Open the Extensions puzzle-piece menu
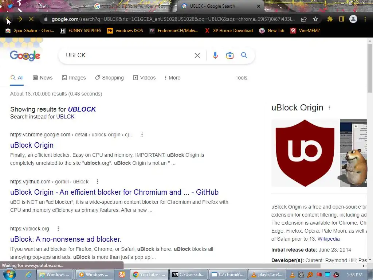 [x=330, y=19]
